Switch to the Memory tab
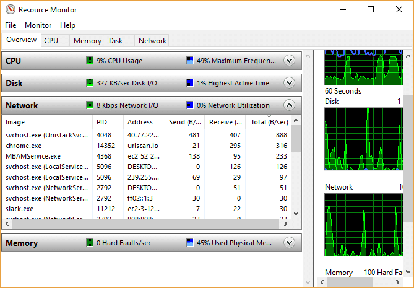 coord(87,41)
